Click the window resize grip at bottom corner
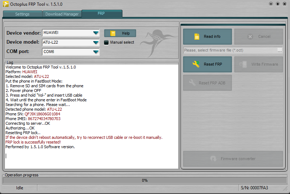 point(286,189)
